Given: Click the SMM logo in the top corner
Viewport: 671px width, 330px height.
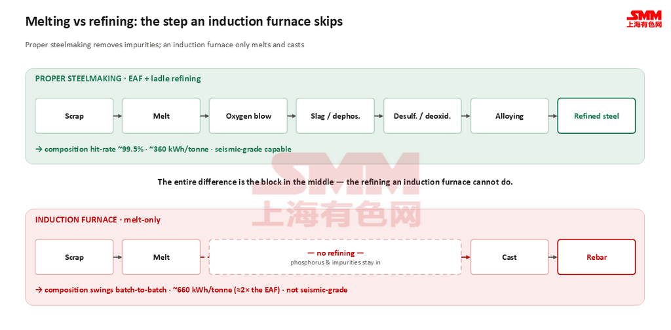Looking at the screenshot, I should click(643, 19).
